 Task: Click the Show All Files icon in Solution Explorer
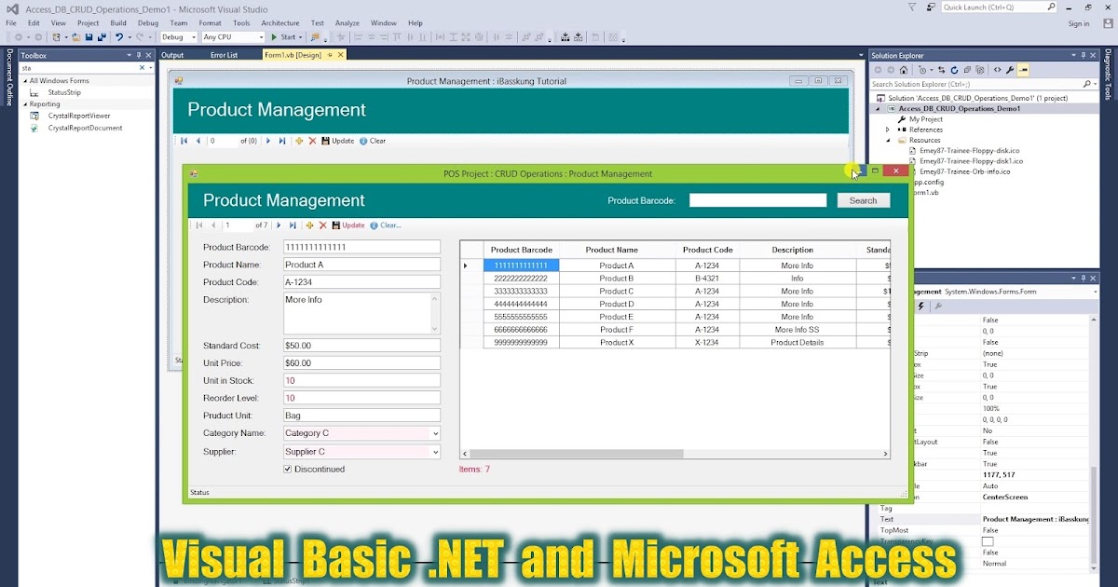(968, 70)
